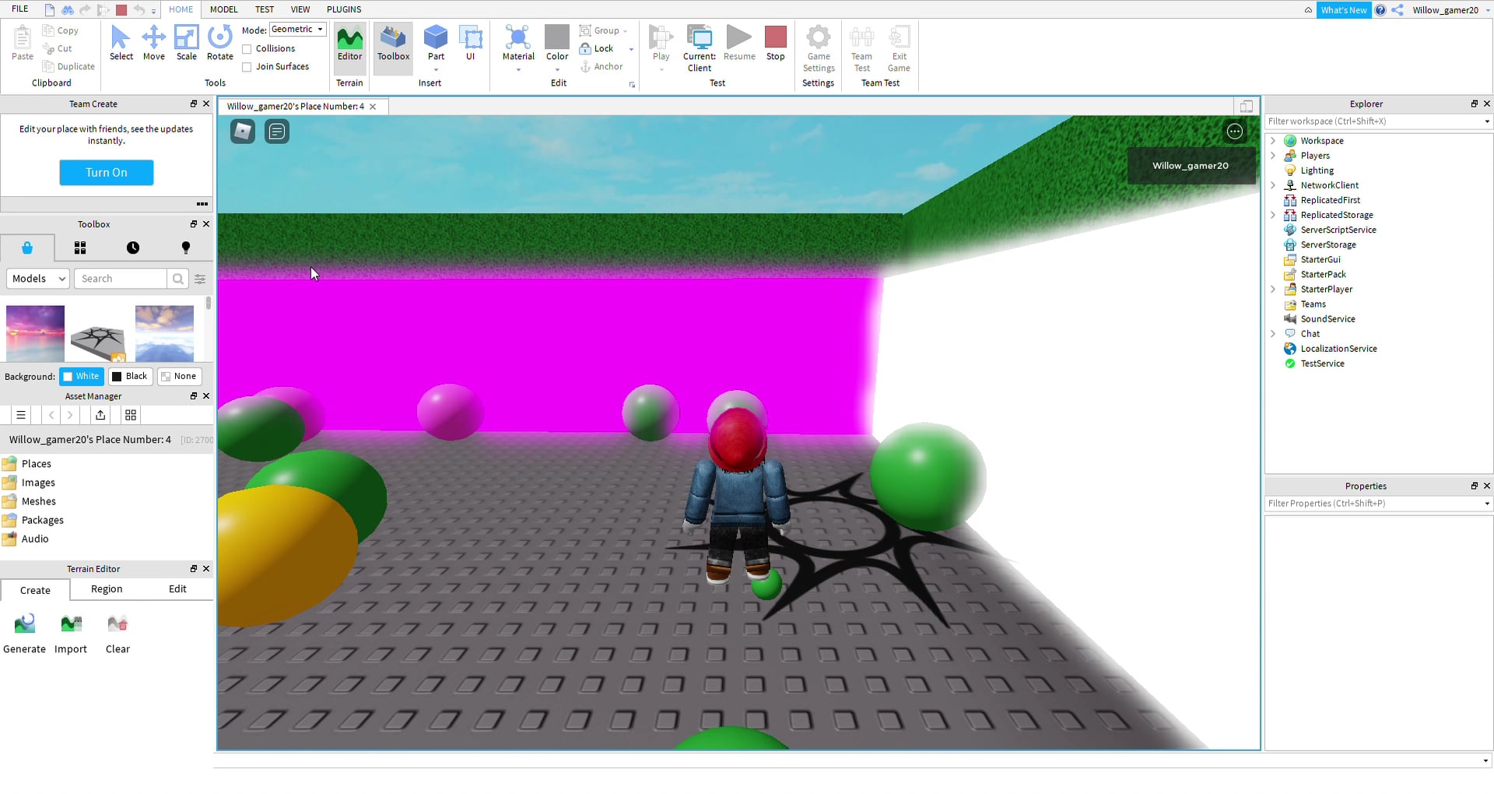Click the Turn On button for Team Create

(x=106, y=172)
